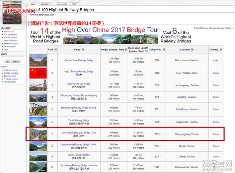Image resolution: width=235 pixels, height=173 pixels.
Task: Open Beipanjiang Railway Bridge Shuibai link
Action: click(79, 108)
